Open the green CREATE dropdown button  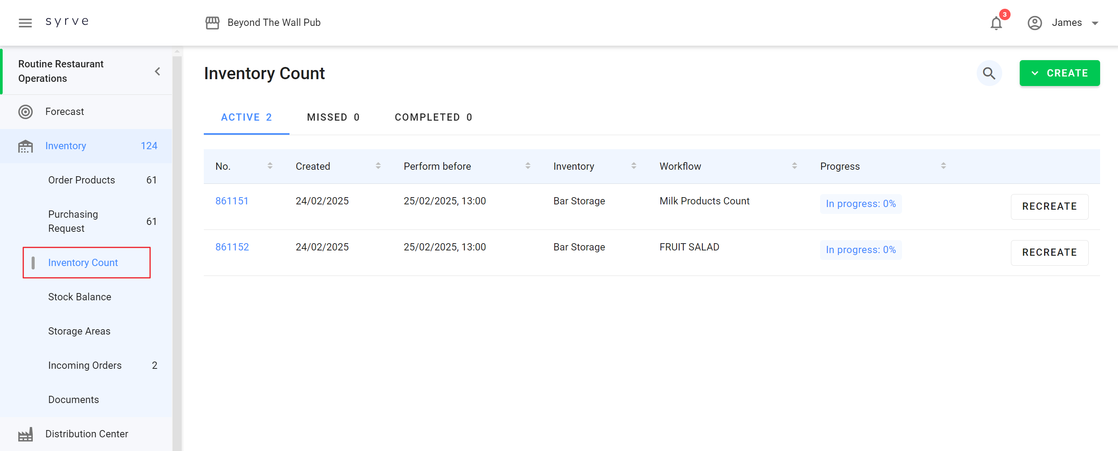pos(1059,73)
